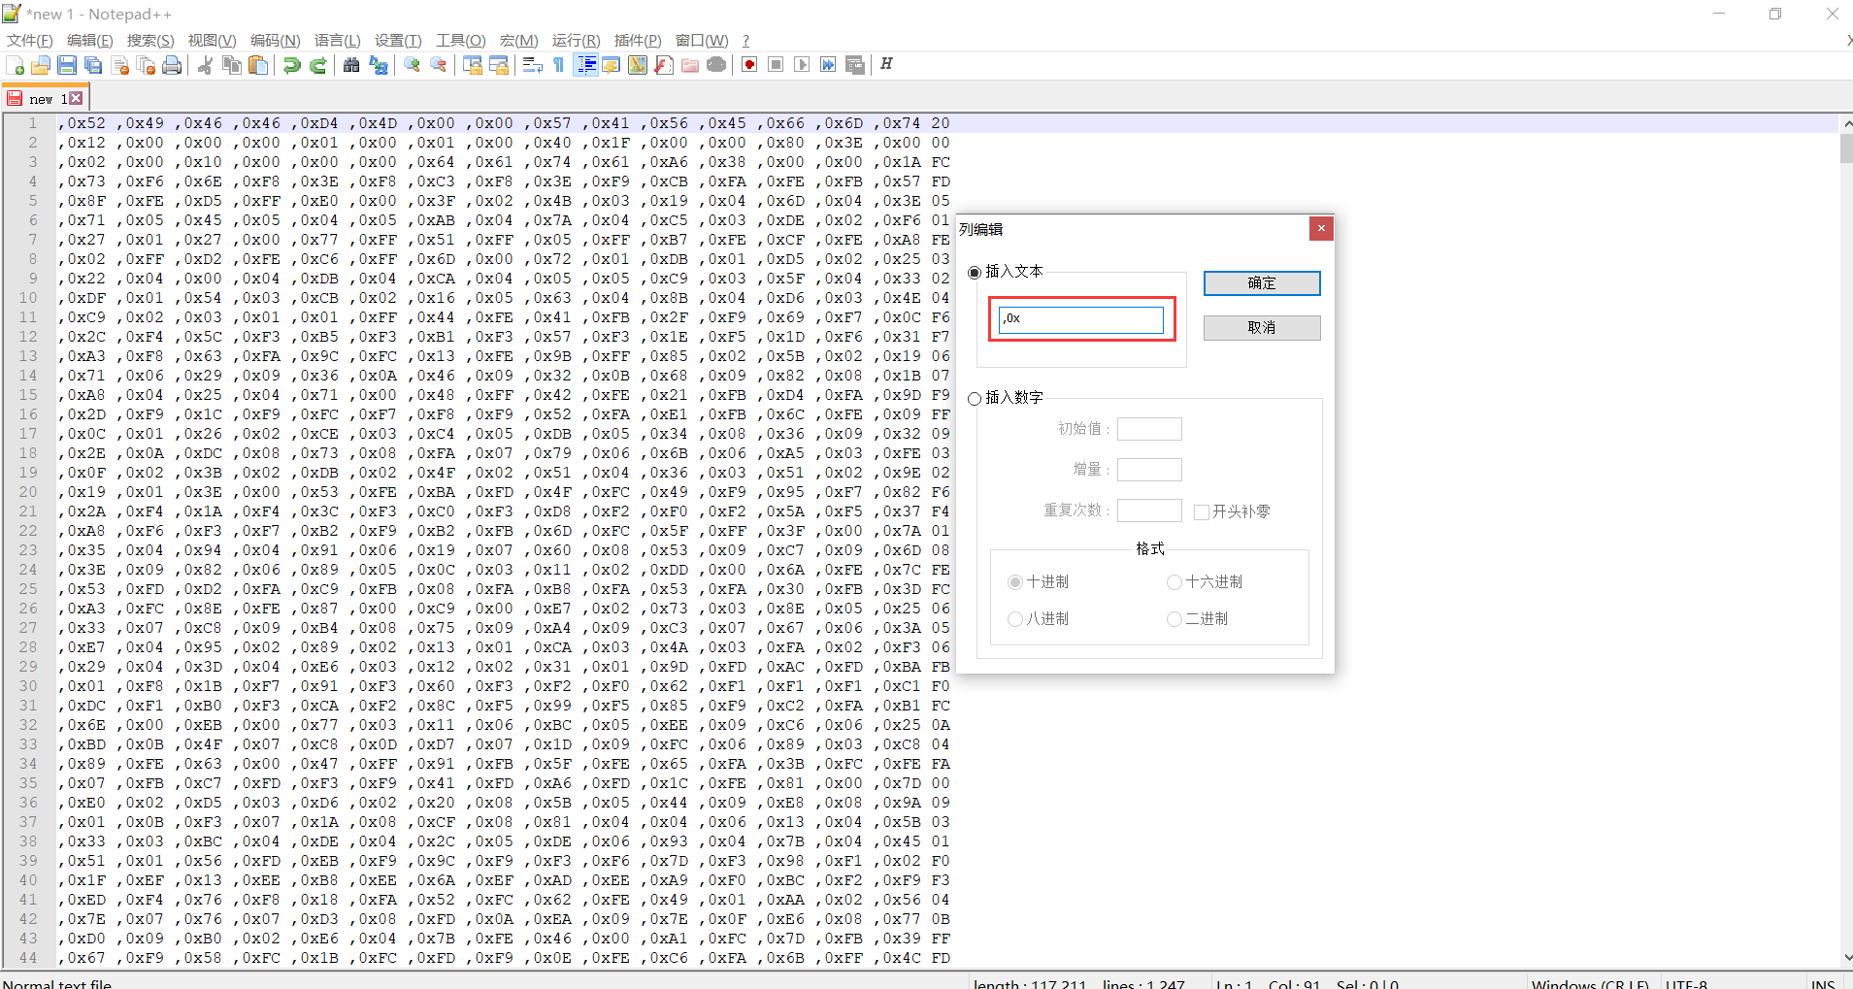Undo the last action

291,65
